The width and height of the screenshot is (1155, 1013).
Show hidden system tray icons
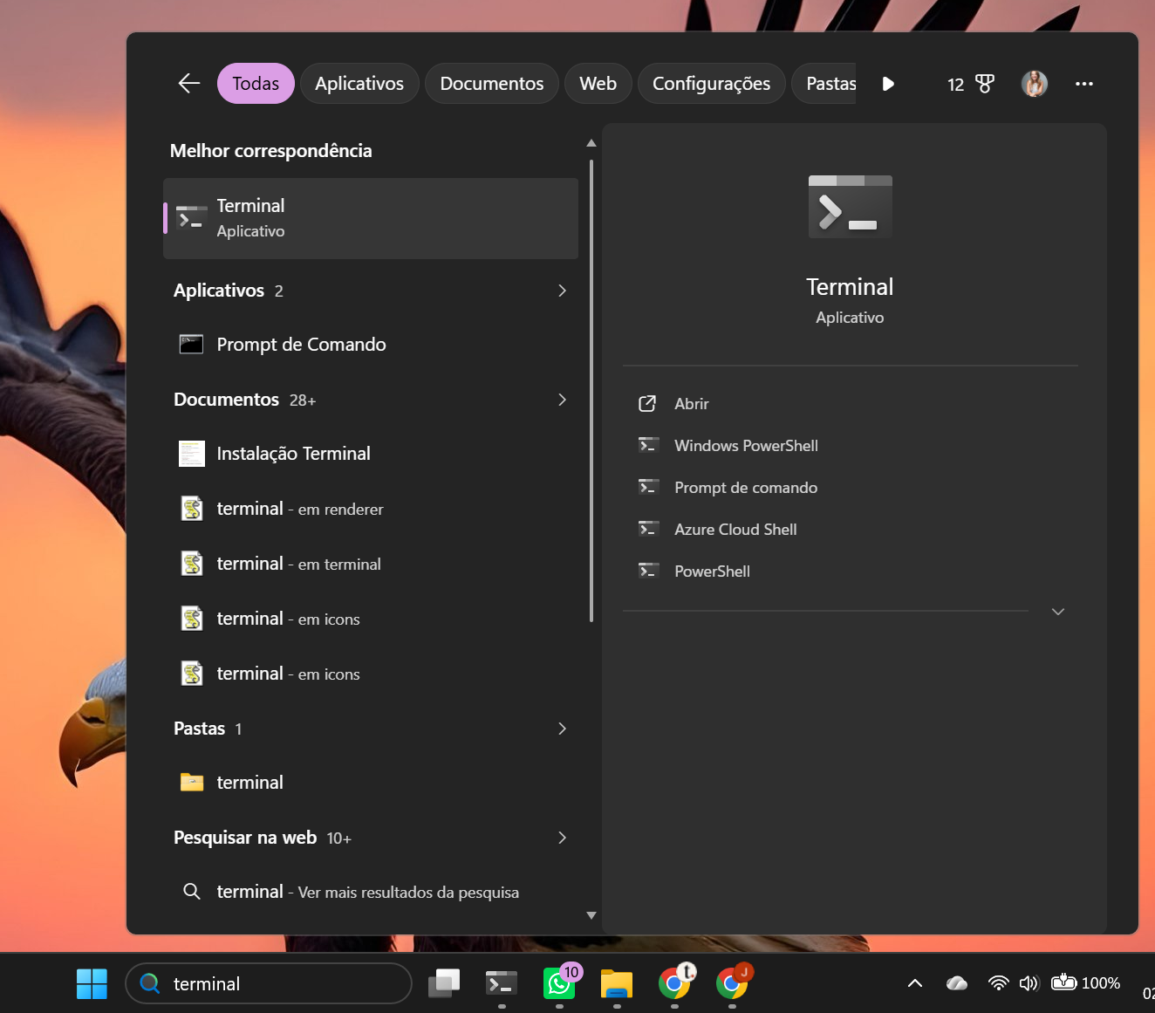point(915,983)
